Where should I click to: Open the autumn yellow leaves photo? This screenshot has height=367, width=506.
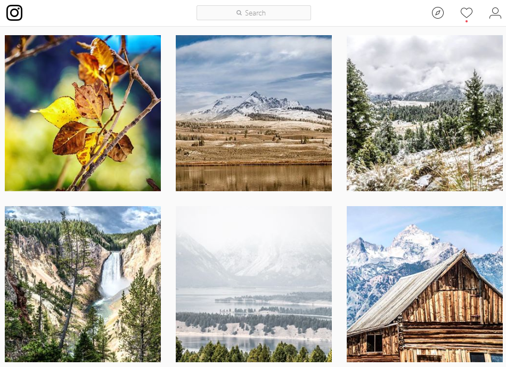click(x=83, y=113)
